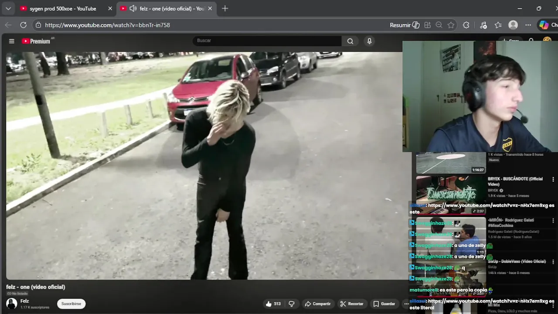Open the favorites list icon
Viewport: 558px width, 314px height.
pyautogui.click(x=498, y=25)
